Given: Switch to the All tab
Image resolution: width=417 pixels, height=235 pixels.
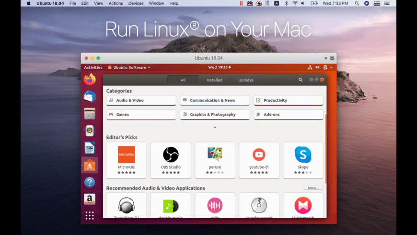Looking at the screenshot, I should (x=183, y=80).
